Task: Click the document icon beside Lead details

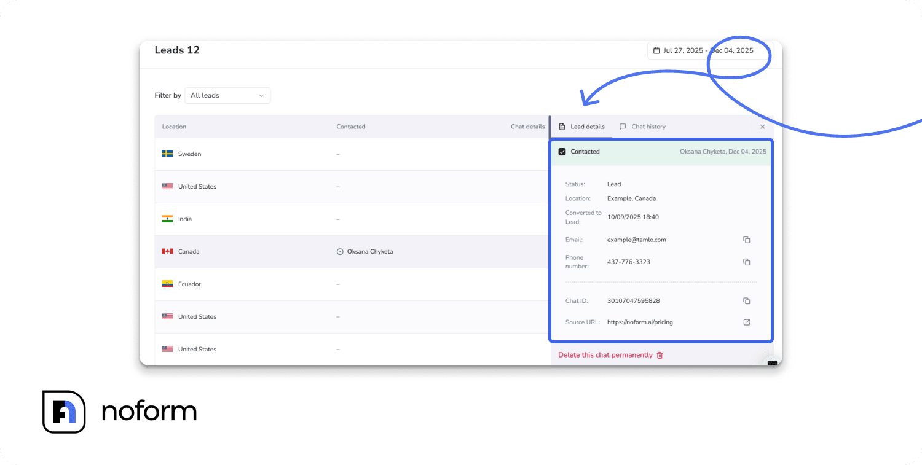Action: tap(562, 126)
